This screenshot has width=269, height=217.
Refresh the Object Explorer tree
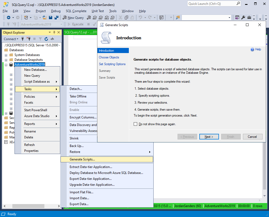pyautogui.click(x=46, y=39)
